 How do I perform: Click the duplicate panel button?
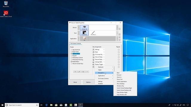point(83,72)
